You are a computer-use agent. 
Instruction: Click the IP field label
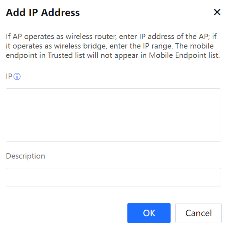click(x=9, y=77)
